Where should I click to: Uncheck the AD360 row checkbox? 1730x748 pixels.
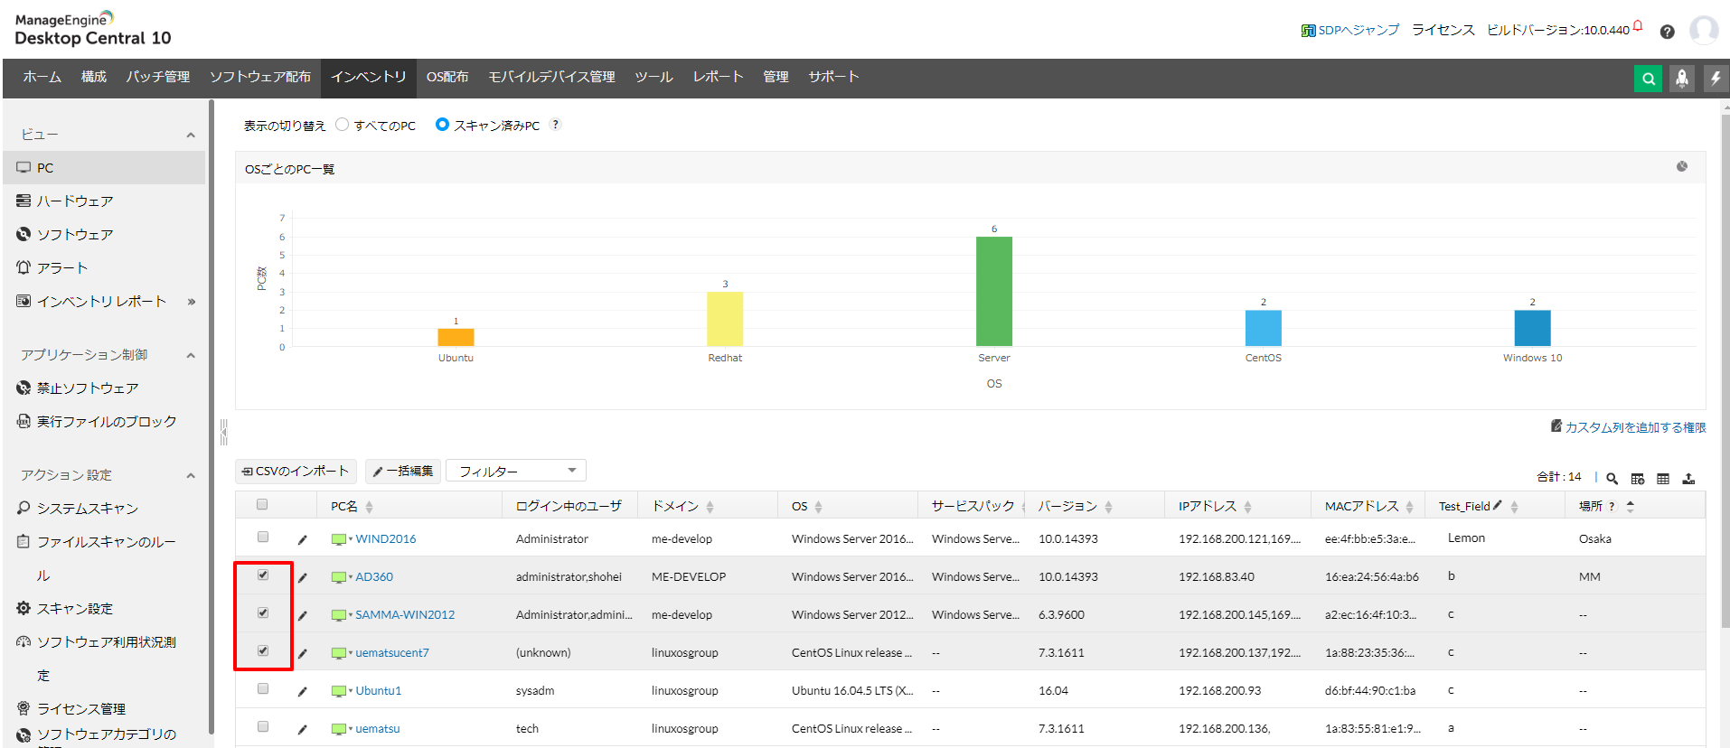pyautogui.click(x=263, y=575)
